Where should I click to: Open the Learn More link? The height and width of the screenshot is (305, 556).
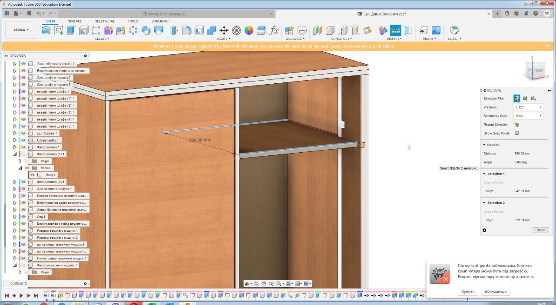point(384,46)
